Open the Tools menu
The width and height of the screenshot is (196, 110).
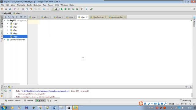point(51,5)
